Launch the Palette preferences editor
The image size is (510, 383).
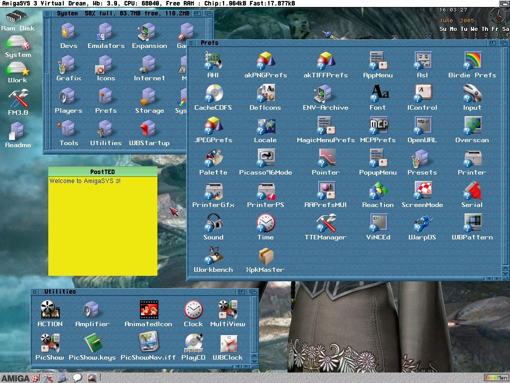(213, 159)
